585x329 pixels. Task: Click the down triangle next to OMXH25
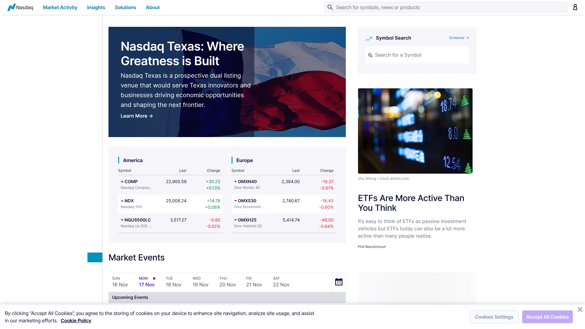tap(235, 220)
